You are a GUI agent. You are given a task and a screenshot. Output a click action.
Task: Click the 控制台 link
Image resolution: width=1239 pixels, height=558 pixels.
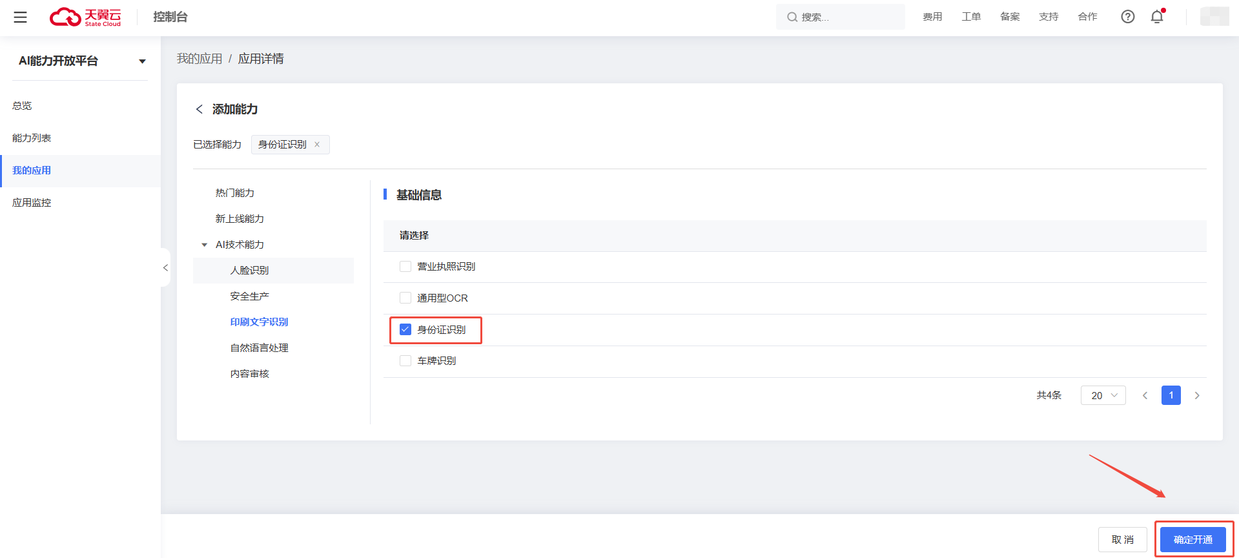[170, 17]
